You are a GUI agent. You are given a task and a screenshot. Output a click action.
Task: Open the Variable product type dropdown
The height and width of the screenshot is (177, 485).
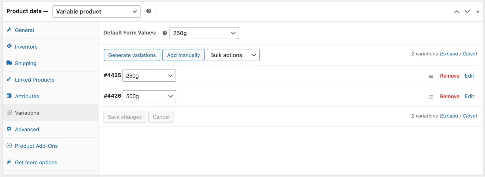point(96,11)
